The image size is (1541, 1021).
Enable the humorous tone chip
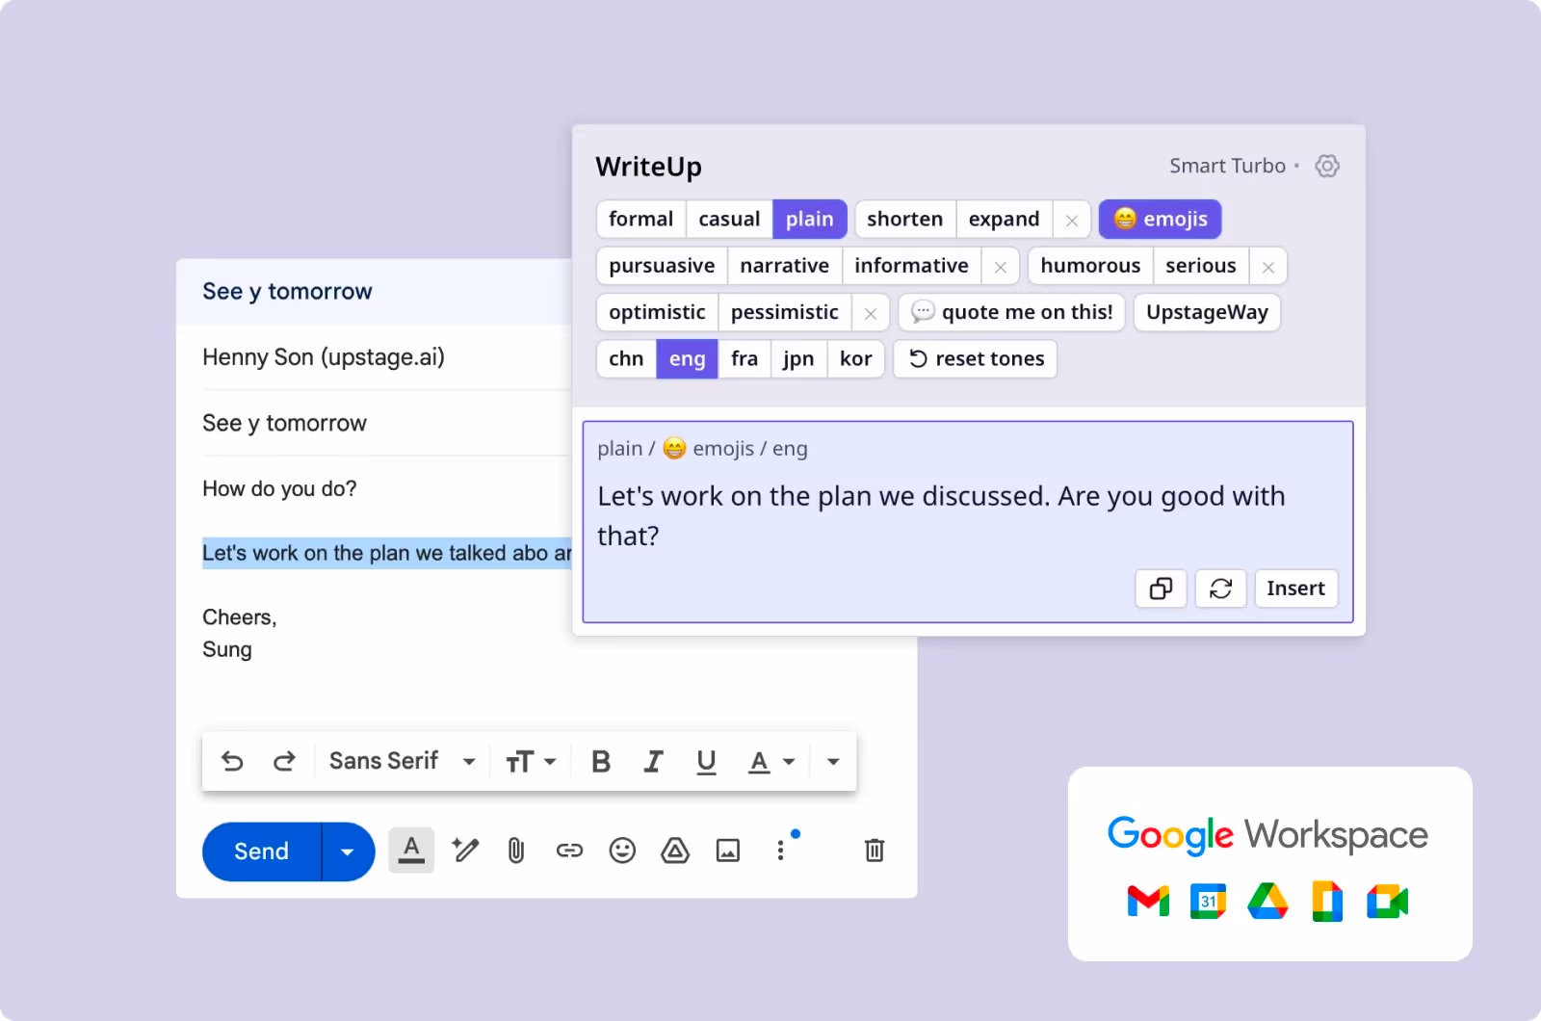[x=1089, y=266]
